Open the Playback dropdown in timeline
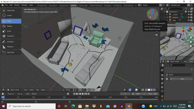 (12, 94)
